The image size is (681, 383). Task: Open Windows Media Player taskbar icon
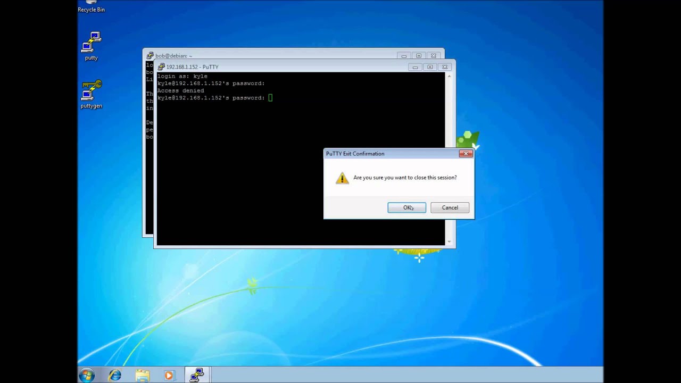point(169,376)
